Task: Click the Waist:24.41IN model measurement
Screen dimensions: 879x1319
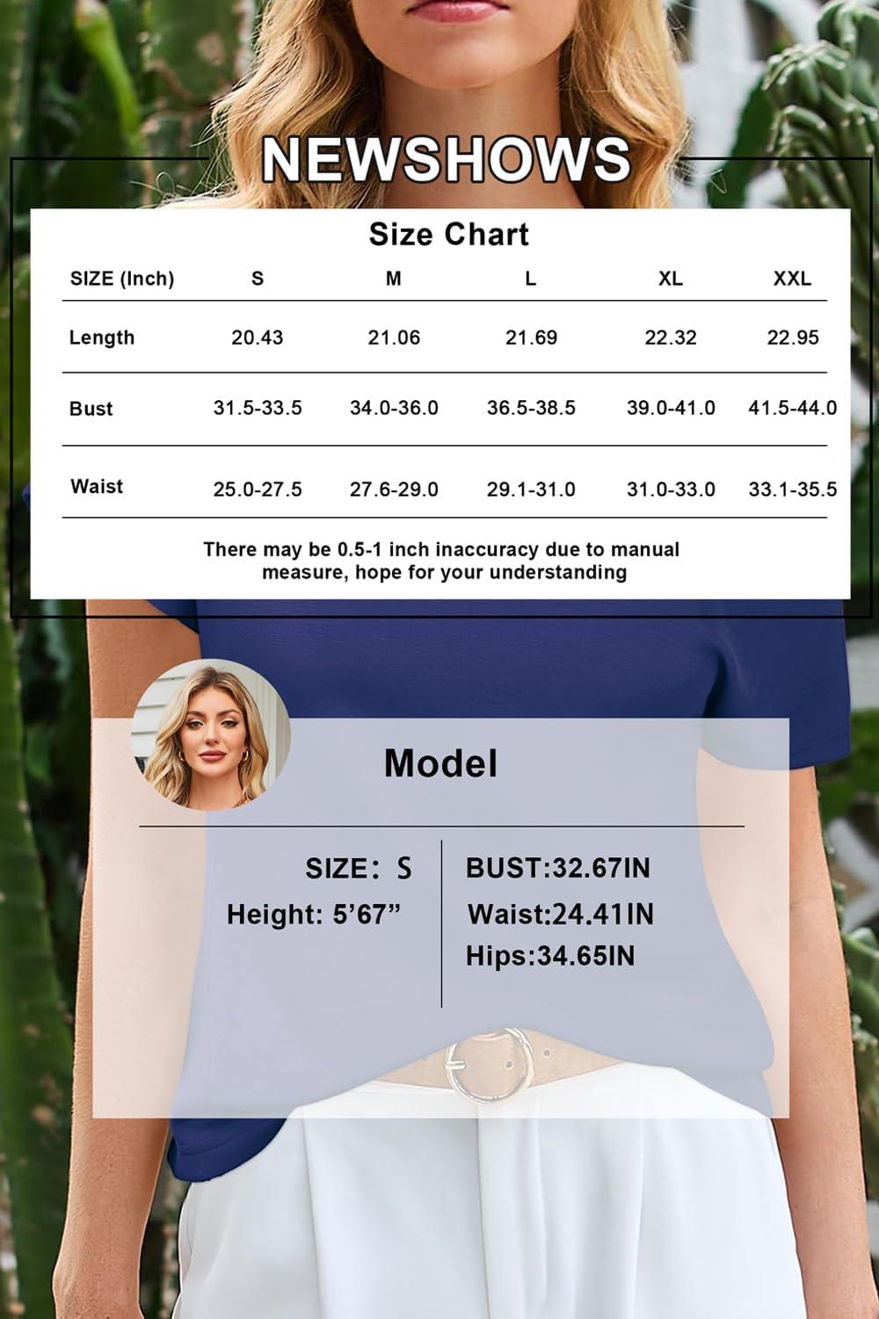Action: tap(561, 915)
